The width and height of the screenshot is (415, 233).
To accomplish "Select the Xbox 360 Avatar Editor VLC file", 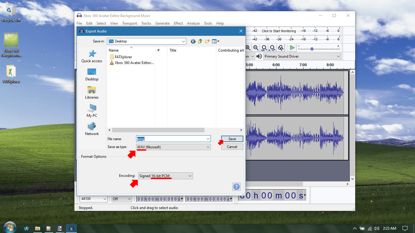I will click(x=132, y=63).
